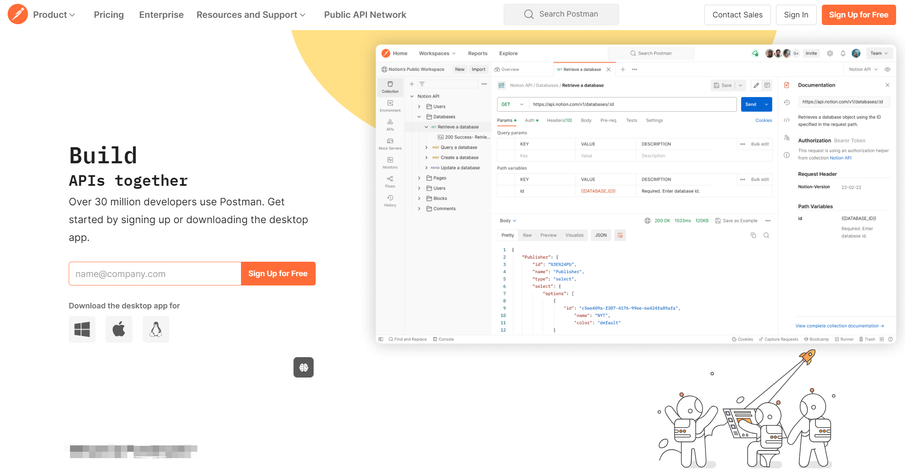
Task: Open APIs sidebar icon in app preview
Action: (x=390, y=125)
